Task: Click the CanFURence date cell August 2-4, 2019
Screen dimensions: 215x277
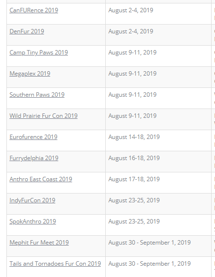Action: click(x=131, y=10)
